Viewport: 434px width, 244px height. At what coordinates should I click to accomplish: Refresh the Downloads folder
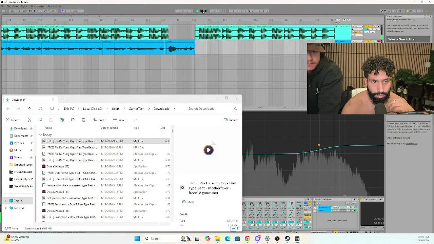(40, 109)
